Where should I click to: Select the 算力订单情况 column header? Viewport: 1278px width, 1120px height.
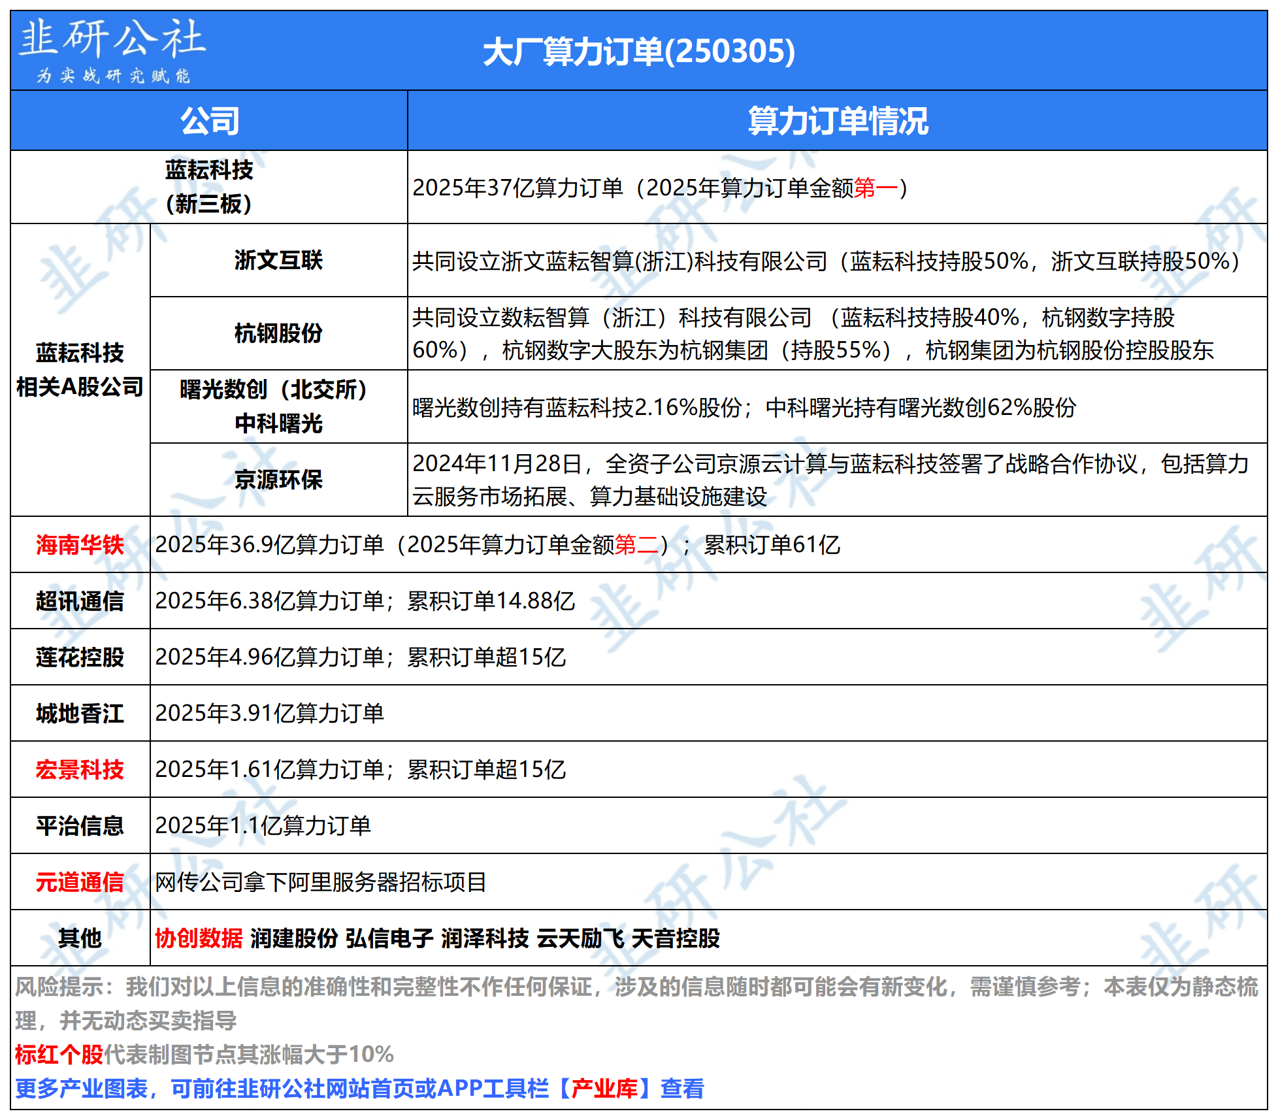(838, 121)
